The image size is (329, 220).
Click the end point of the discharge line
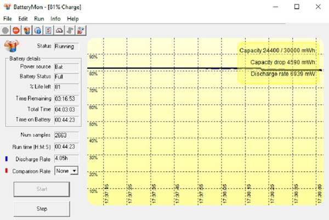(x=321, y=70)
